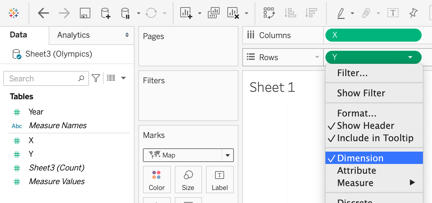432x203 pixels.
Task: Open the Color marks button
Action: (x=157, y=180)
